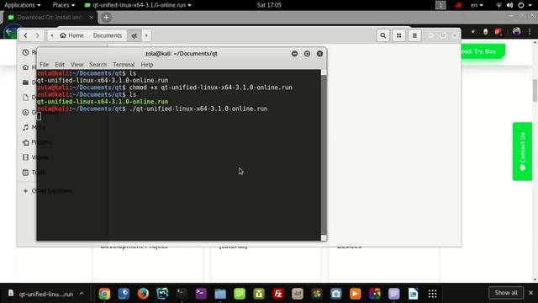
Task: Select Other Locations in the sidebar
Action: coord(47,191)
